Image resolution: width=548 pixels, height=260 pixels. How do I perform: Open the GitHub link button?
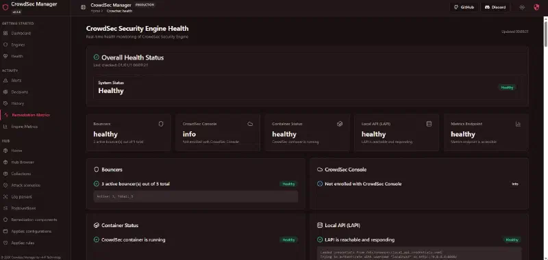[464, 7]
